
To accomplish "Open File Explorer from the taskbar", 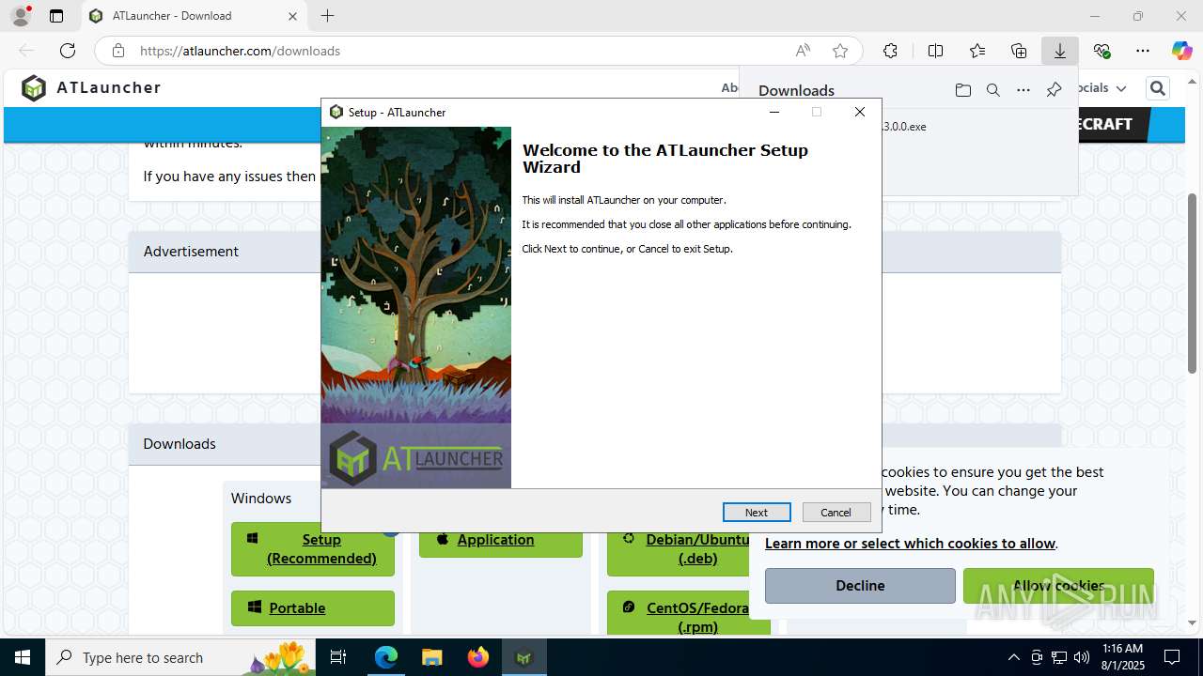I will tap(431, 657).
